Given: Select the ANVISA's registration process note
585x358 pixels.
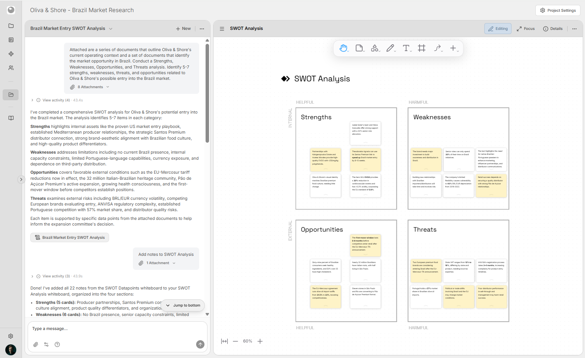Looking at the screenshot, I should click(491, 271).
